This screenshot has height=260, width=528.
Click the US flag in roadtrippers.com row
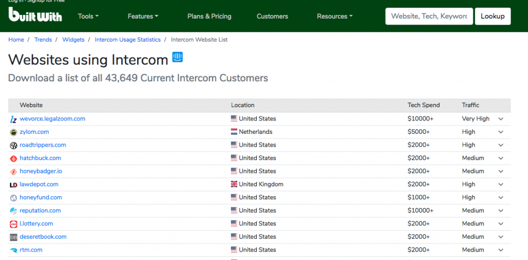(234, 145)
